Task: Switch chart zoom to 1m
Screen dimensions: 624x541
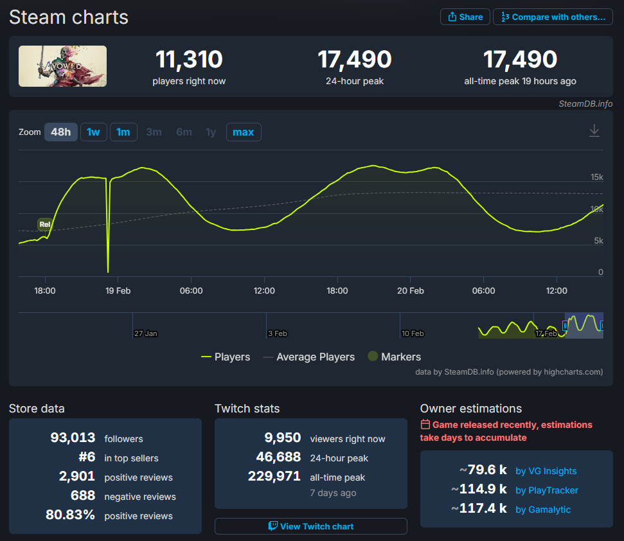Action: point(123,132)
